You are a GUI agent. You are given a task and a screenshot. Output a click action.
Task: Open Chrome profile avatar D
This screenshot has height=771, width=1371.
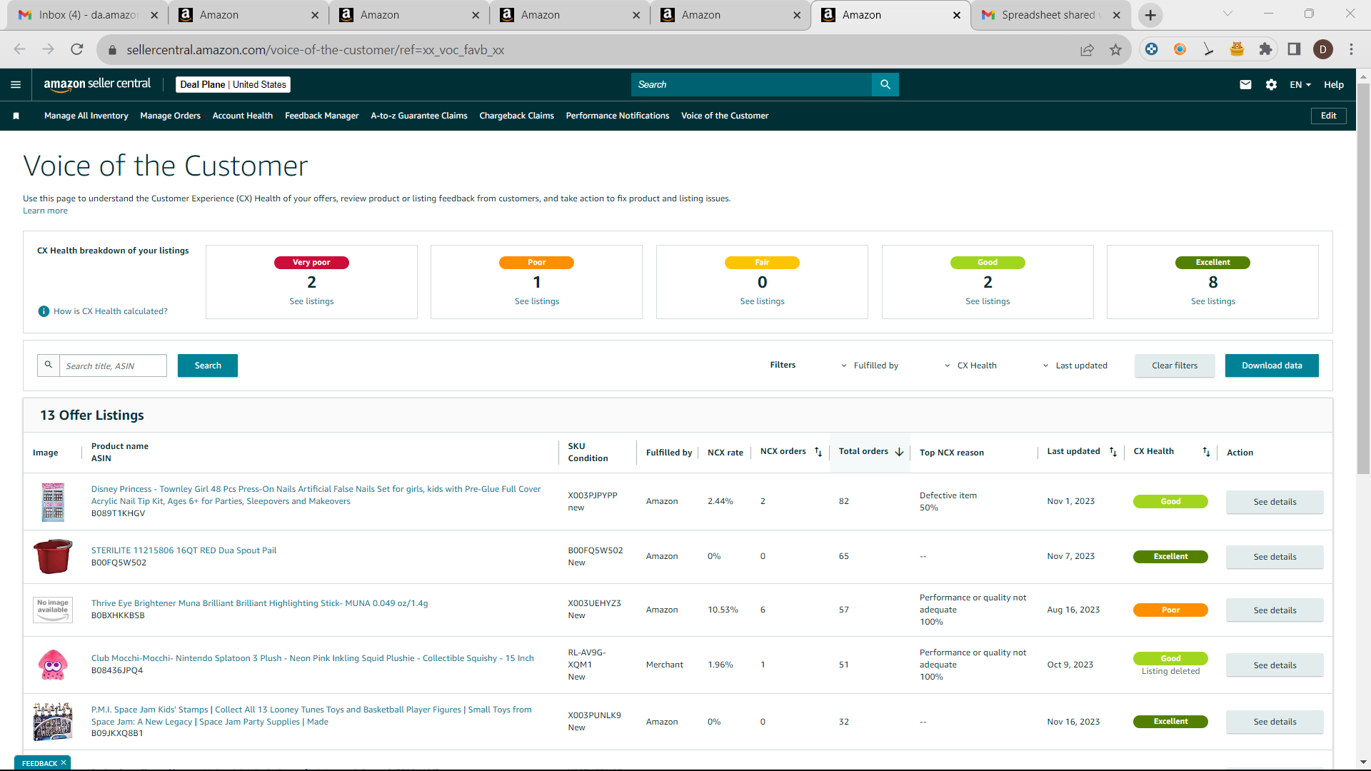pos(1323,49)
